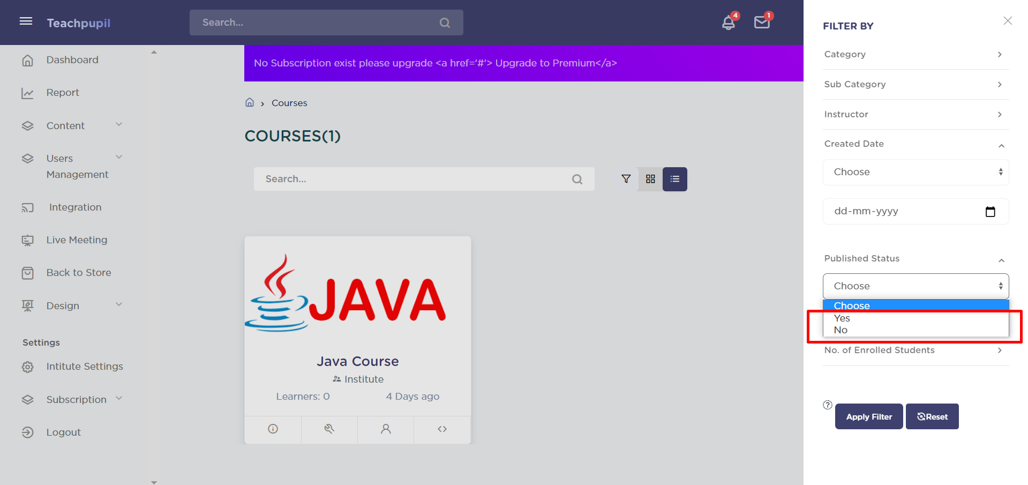Click the Java Course embed code icon

click(x=442, y=429)
